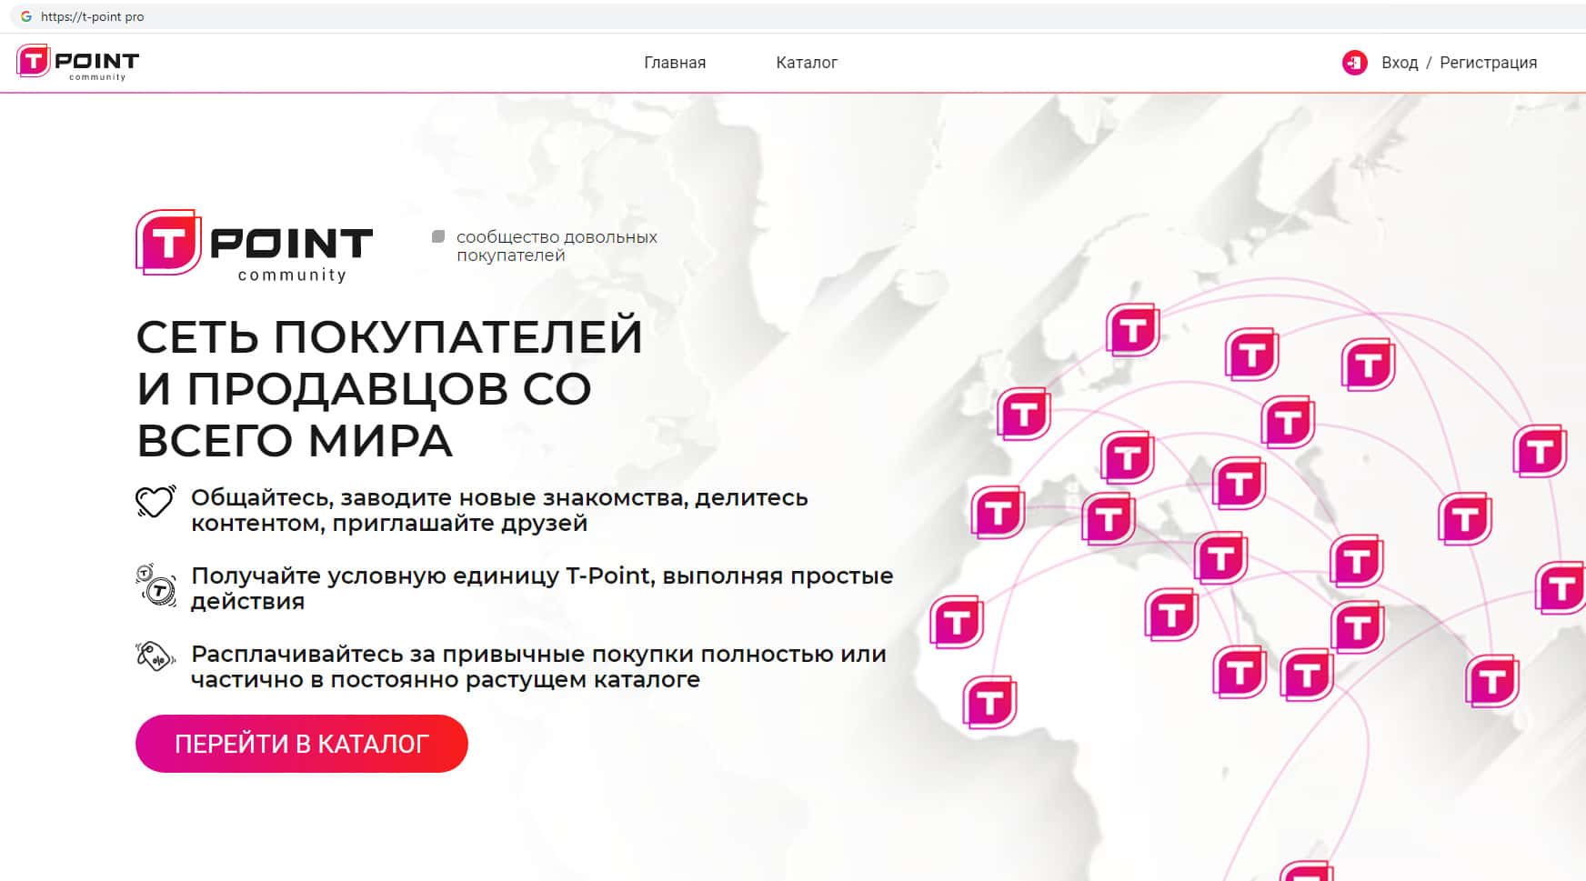Click the Google icon in the address bar
The height and width of the screenshot is (881, 1586).
26,16
